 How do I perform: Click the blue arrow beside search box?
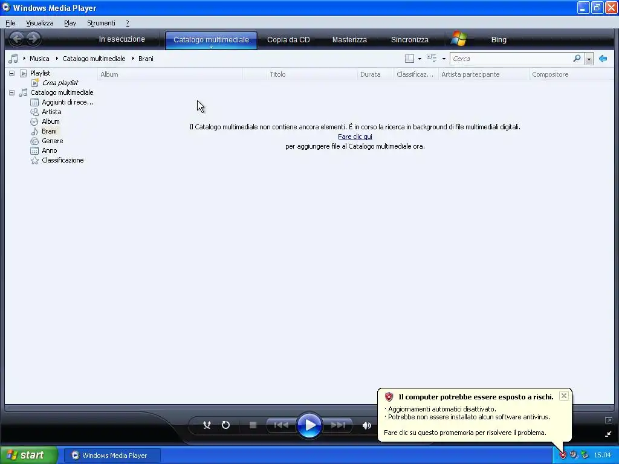coord(603,59)
